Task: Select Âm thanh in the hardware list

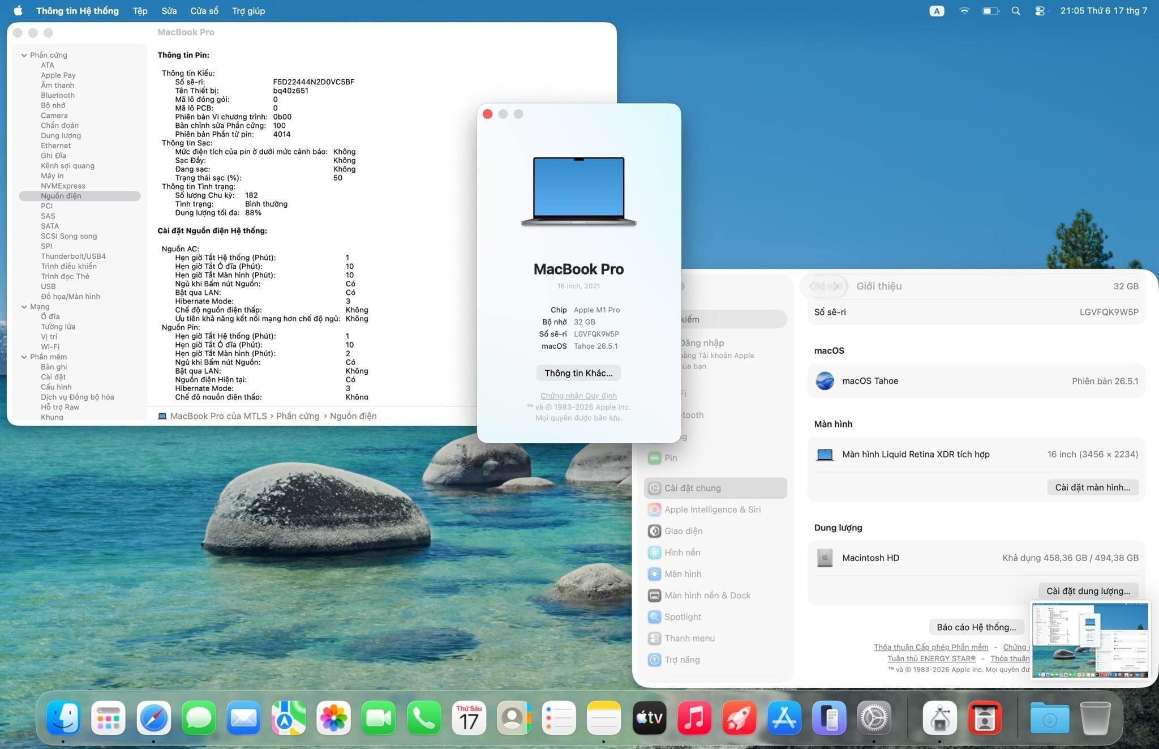Action: [57, 85]
